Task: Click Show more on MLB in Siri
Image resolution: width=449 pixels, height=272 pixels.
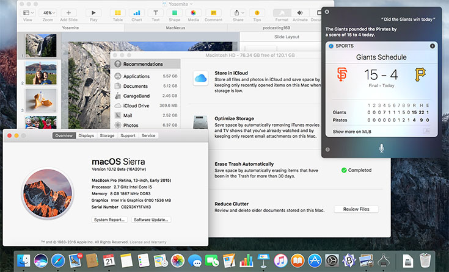Action: (352, 132)
